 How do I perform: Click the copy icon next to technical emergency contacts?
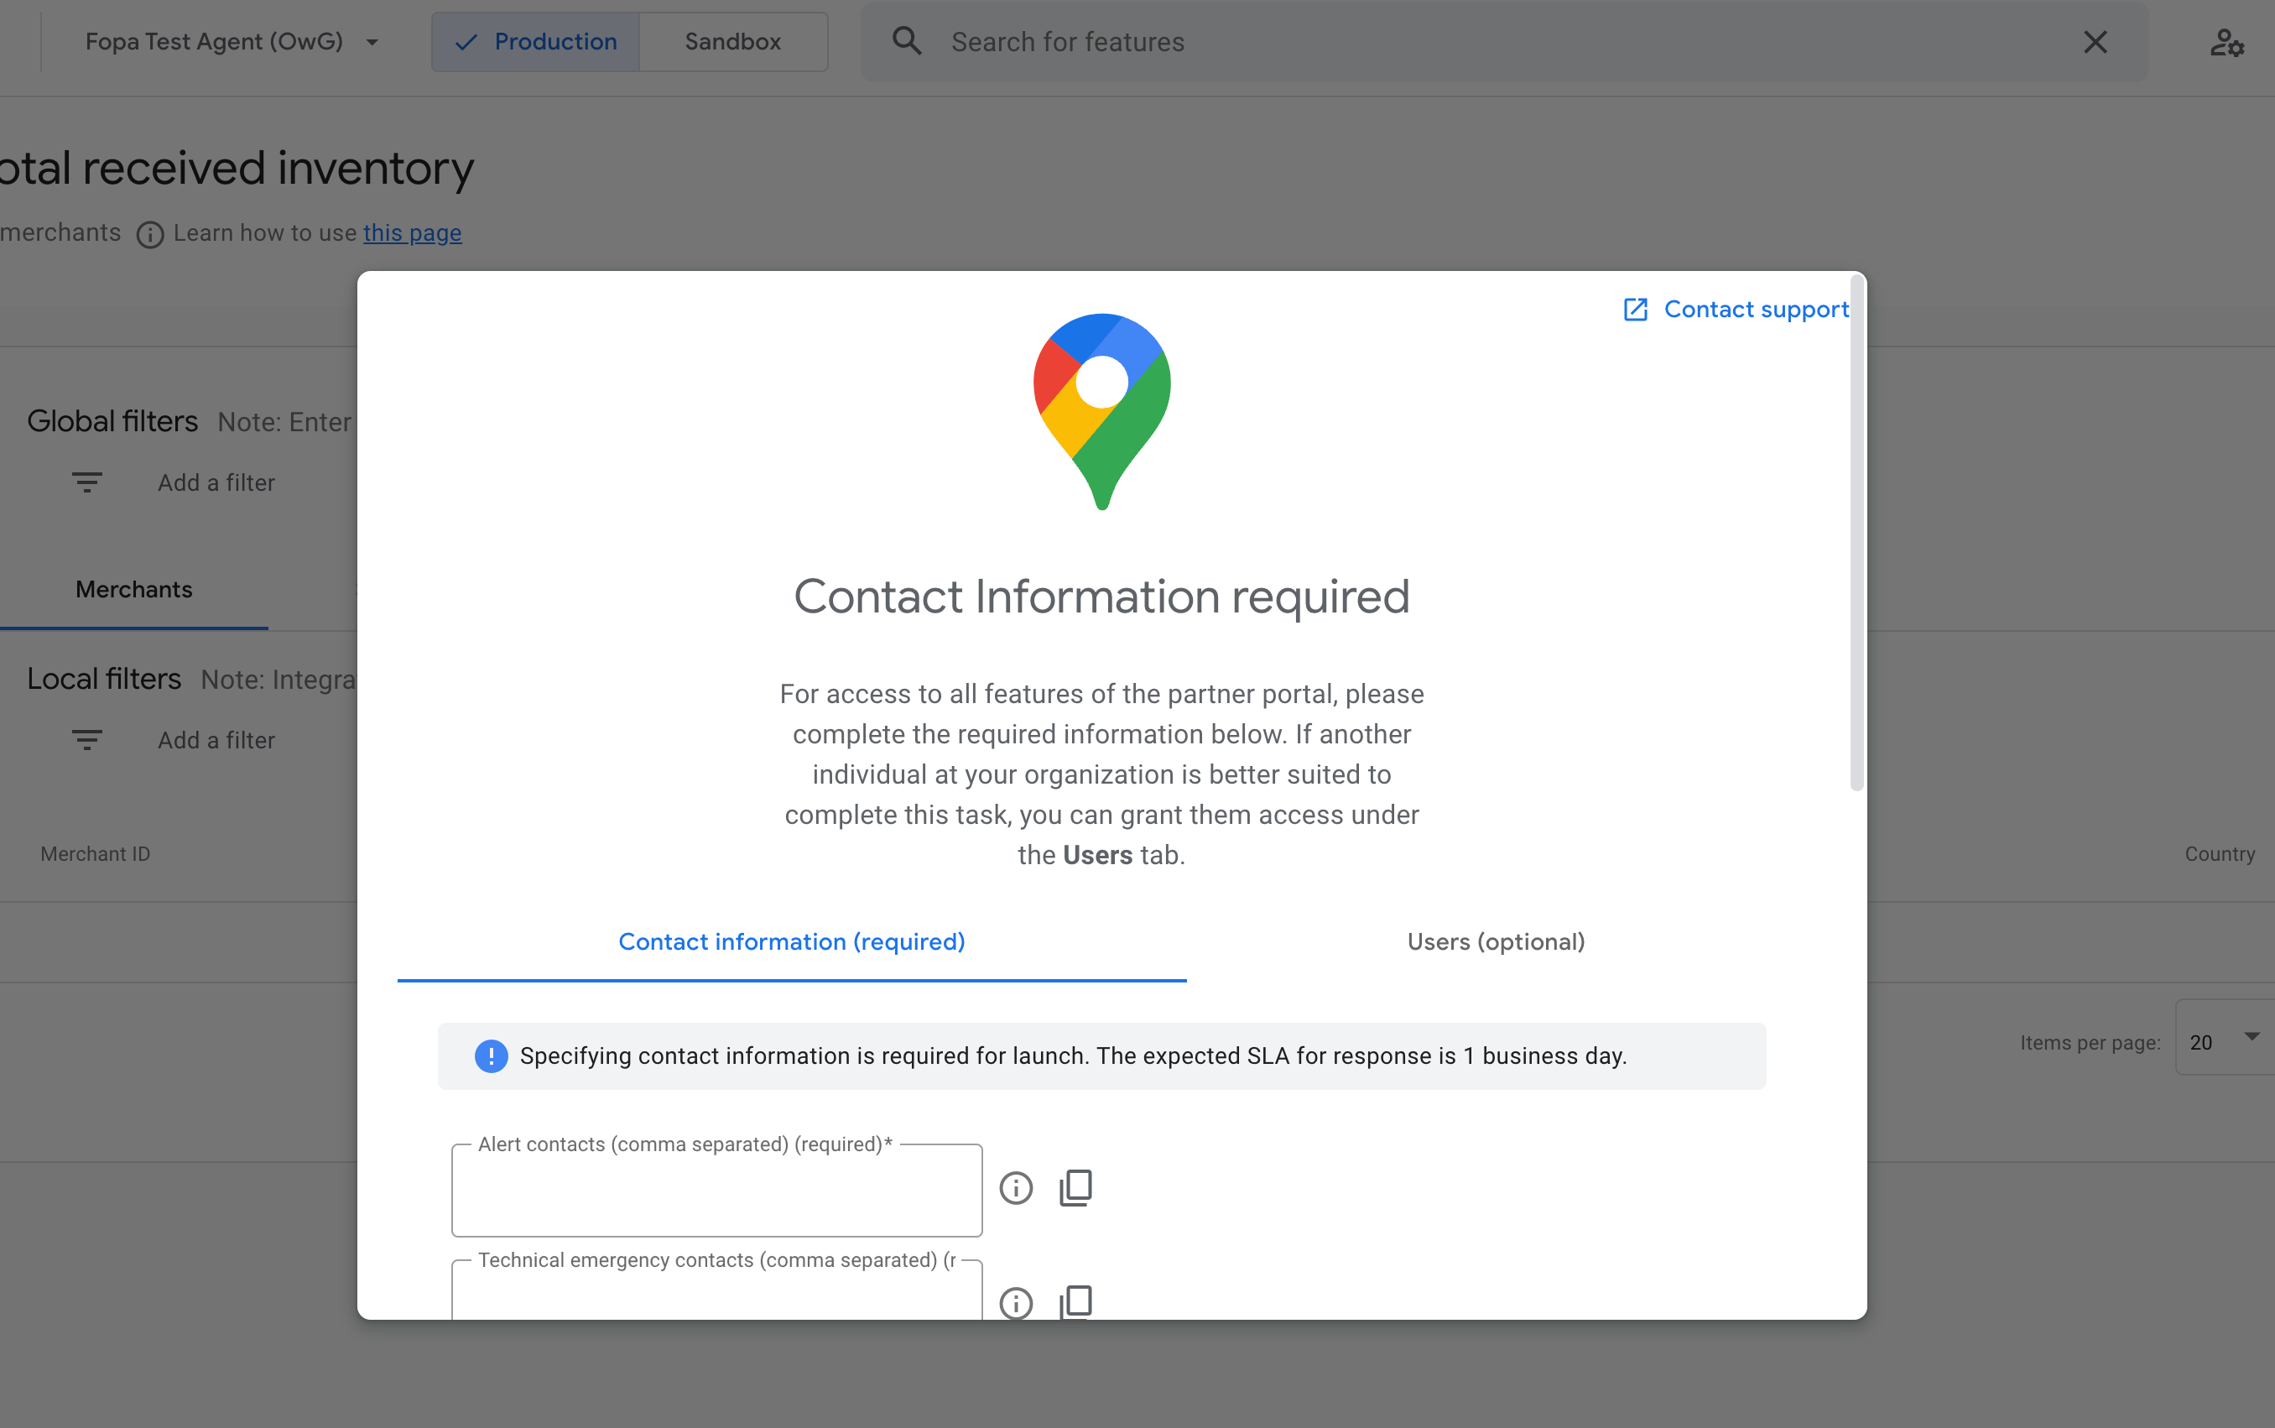(1075, 1301)
